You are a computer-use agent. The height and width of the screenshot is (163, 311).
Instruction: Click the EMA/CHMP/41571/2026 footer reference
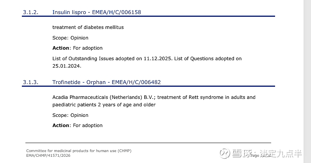click(48, 156)
